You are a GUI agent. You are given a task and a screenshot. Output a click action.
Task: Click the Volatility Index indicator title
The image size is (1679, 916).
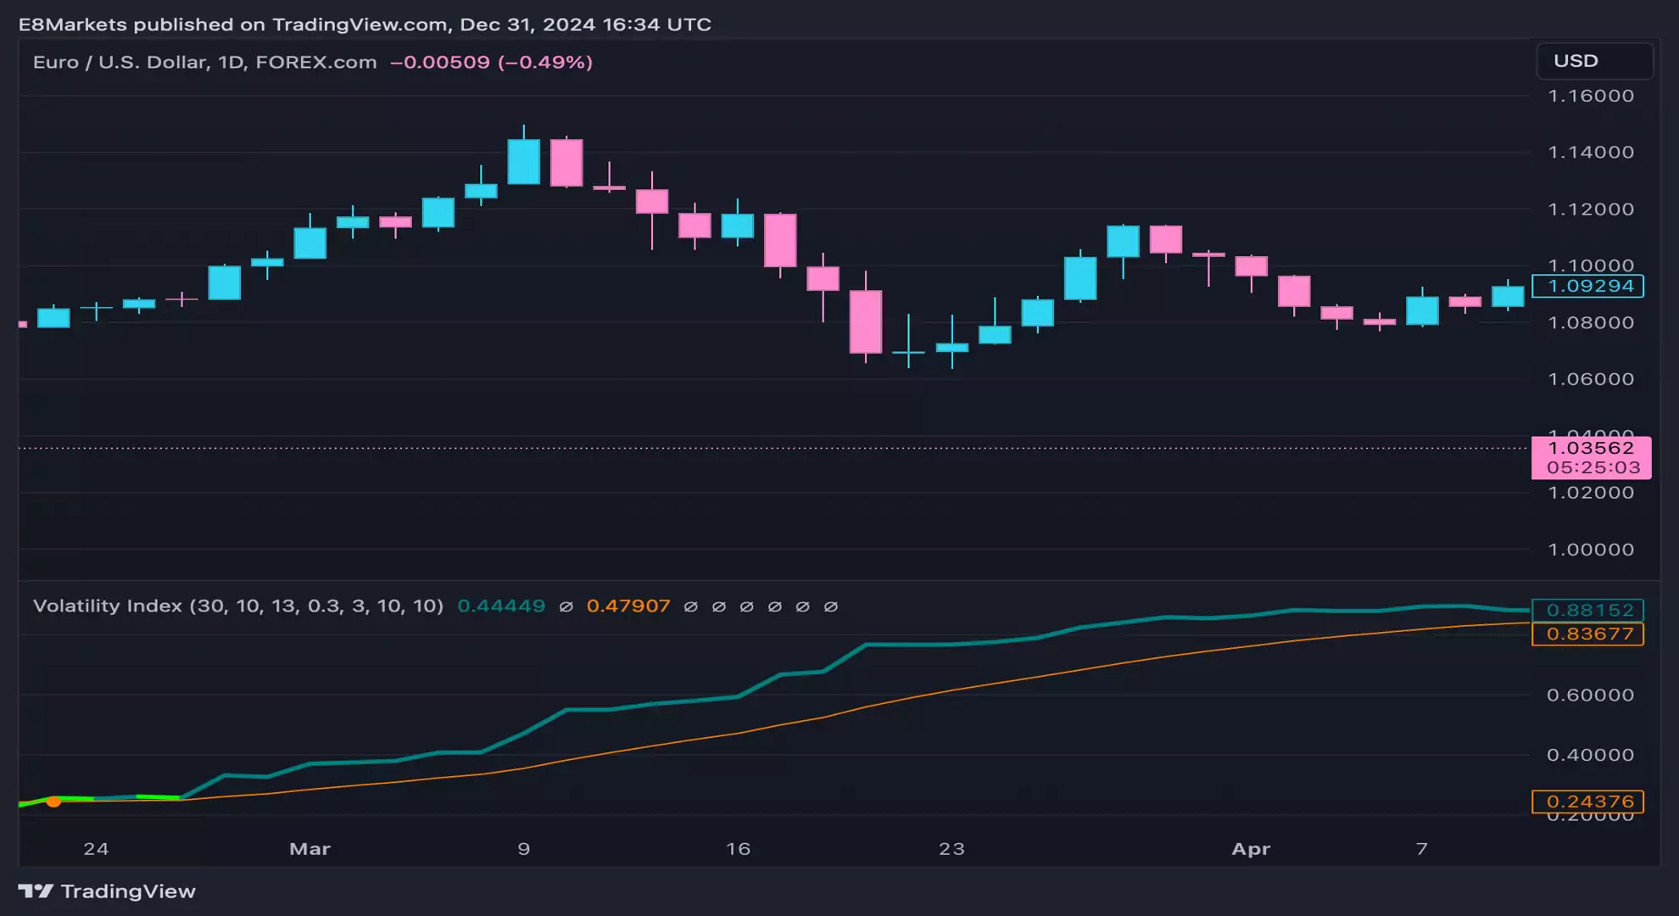click(x=238, y=606)
